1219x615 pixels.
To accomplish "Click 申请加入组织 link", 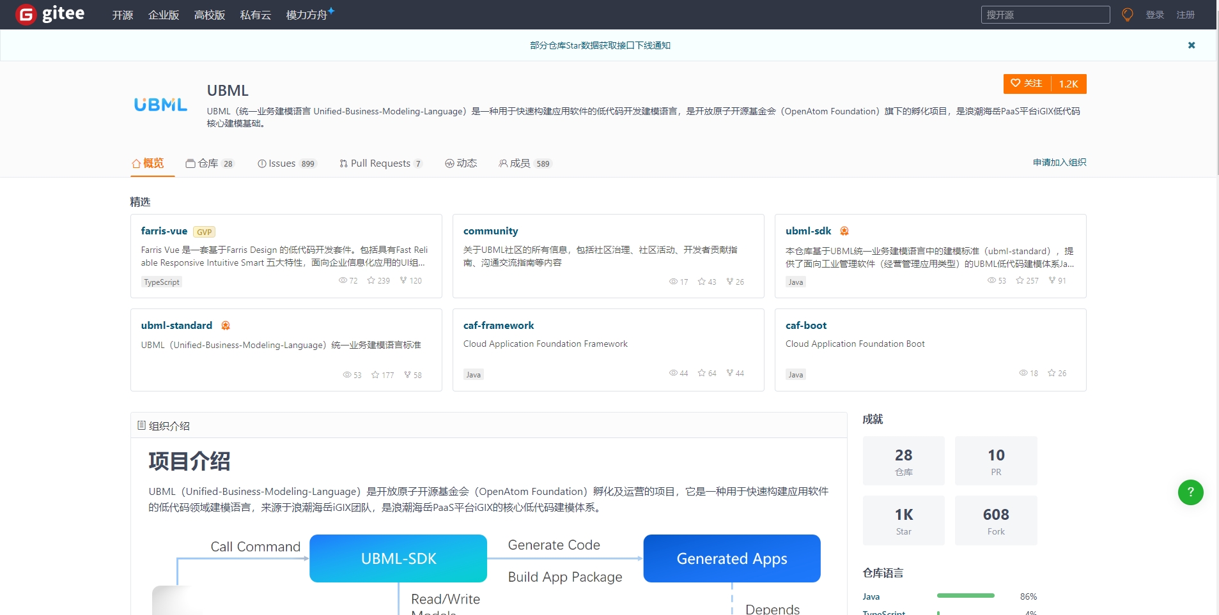I will pyautogui.click(x=1059, y=162).
